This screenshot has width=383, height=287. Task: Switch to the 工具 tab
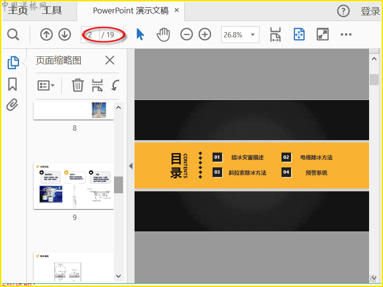pos(52,11)
